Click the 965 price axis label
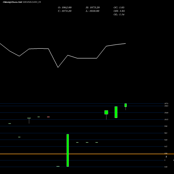 [x=166, y=133]
